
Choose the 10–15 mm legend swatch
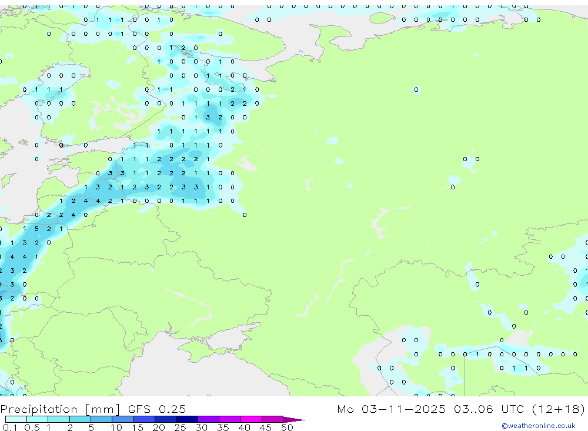point(123,419)
